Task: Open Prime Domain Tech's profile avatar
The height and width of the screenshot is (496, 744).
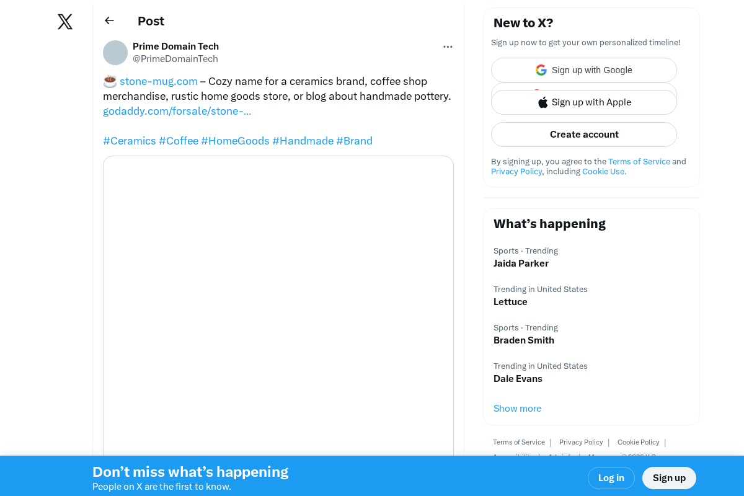Action: [x=115, y=53]
